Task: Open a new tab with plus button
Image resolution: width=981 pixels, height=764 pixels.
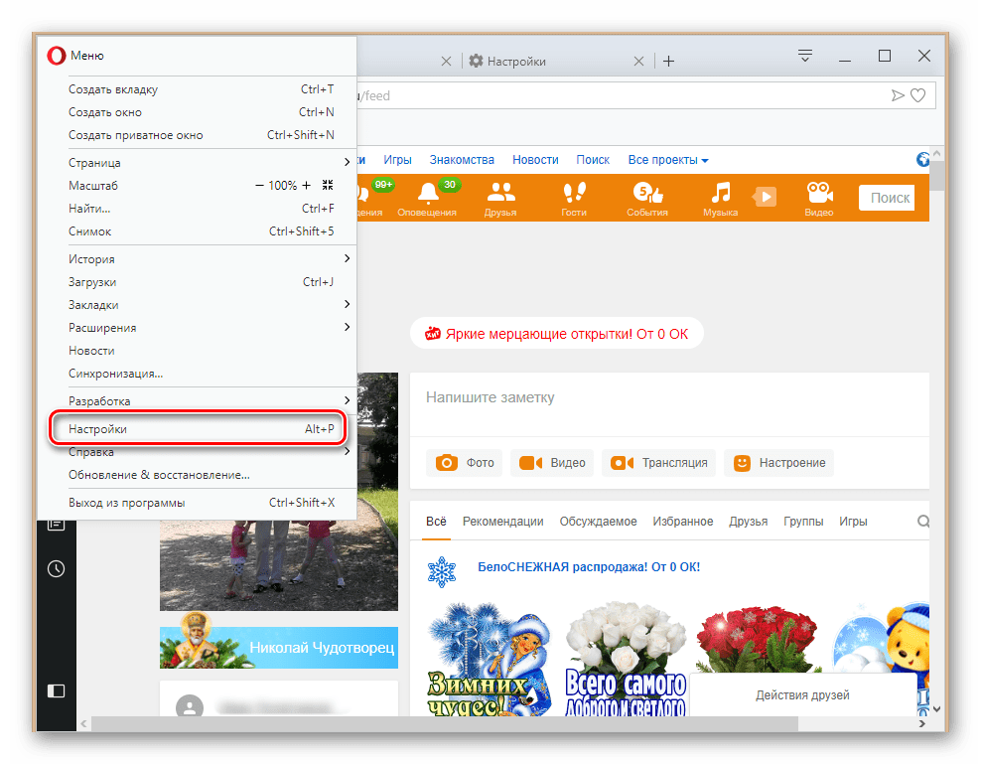Action: 668,62
